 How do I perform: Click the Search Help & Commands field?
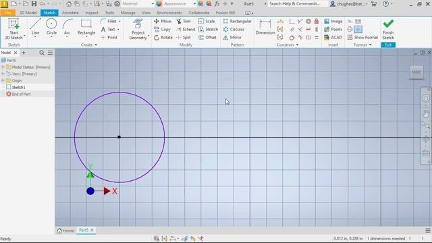tap(298, 4)
